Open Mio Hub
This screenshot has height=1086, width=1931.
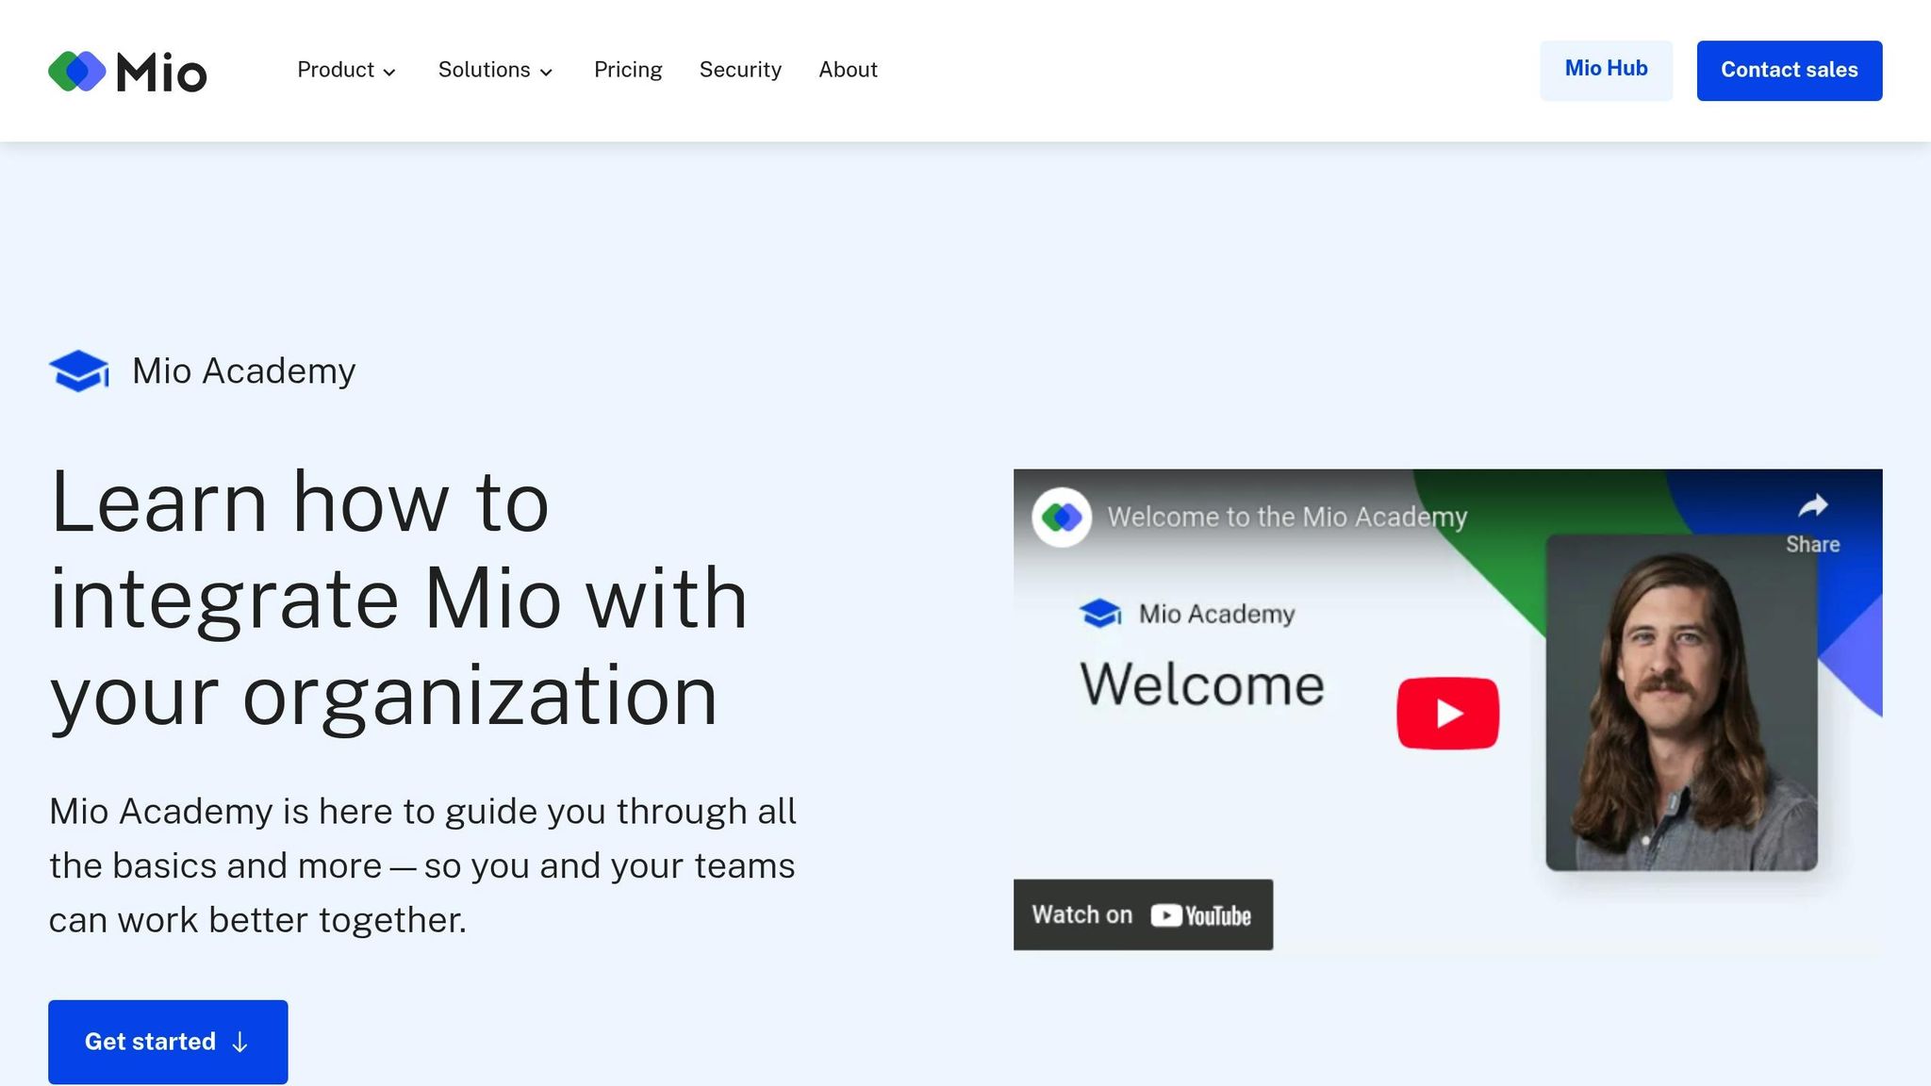pyautogui.click(x=1606, y=70)
